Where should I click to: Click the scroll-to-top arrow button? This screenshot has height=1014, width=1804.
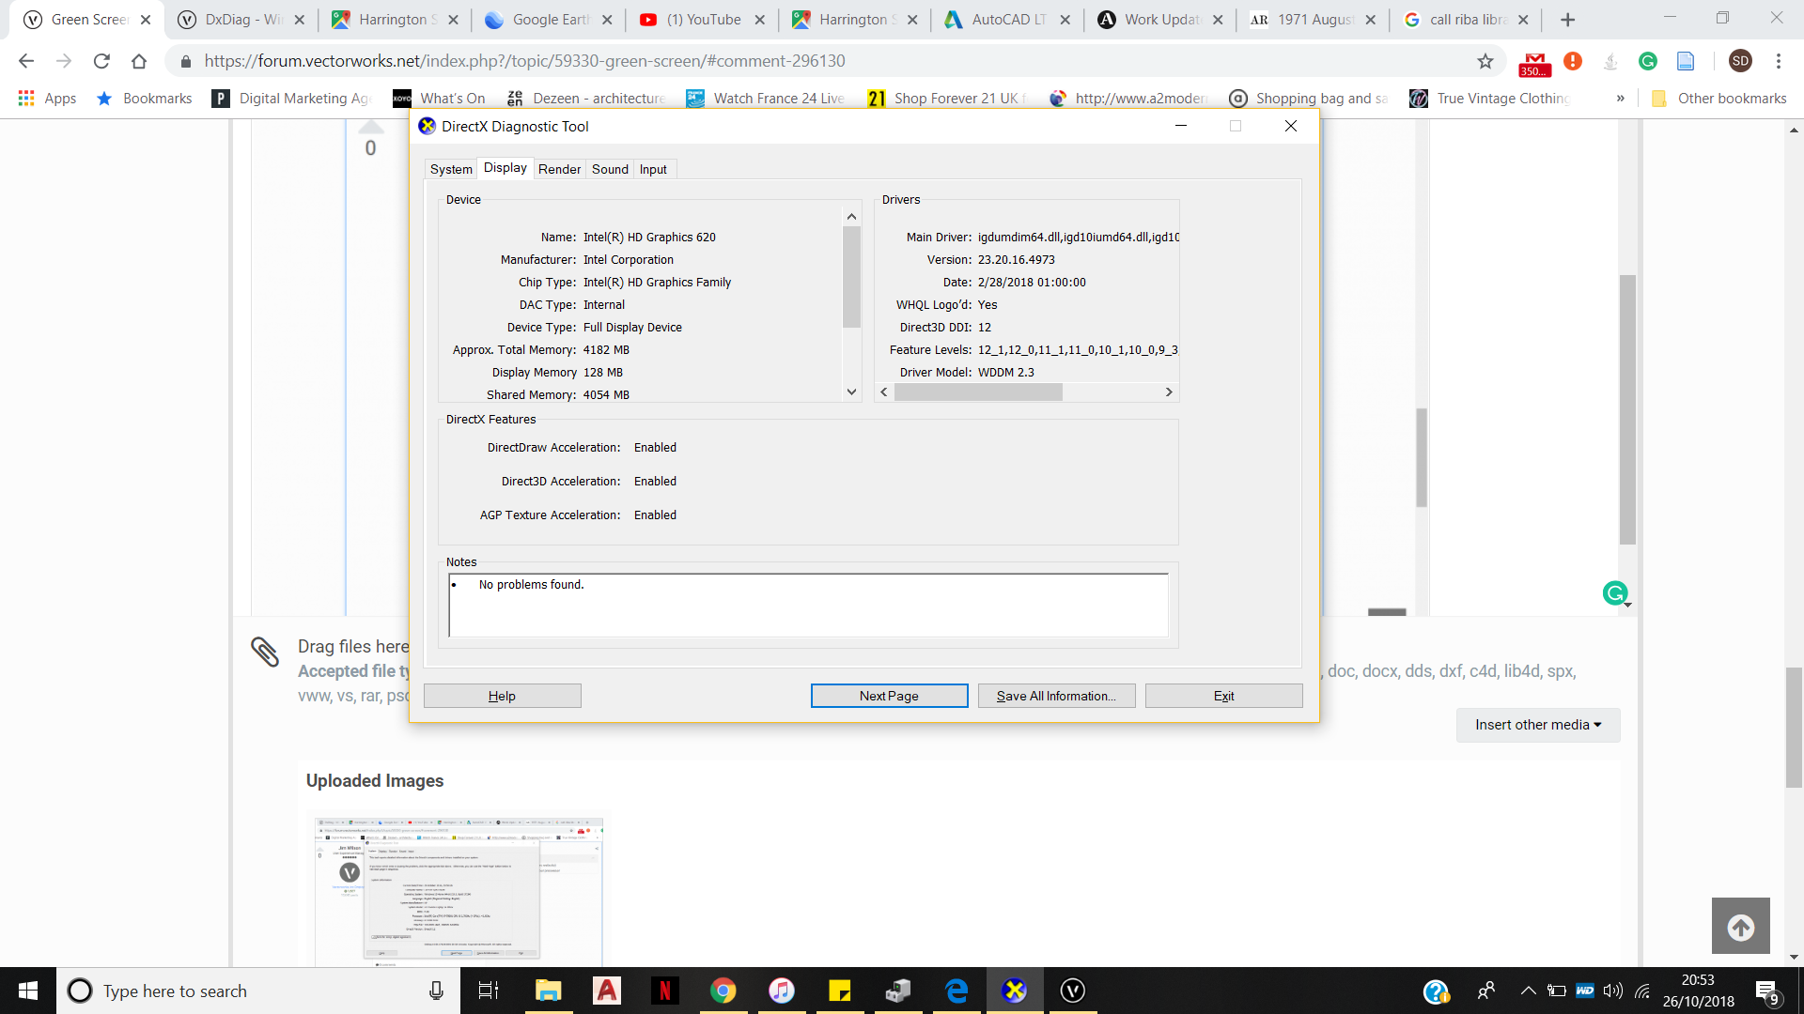(x=1740, y=926)
